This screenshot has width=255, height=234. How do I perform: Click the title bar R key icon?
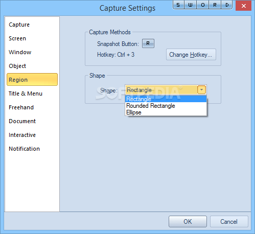tap(215, 5)
